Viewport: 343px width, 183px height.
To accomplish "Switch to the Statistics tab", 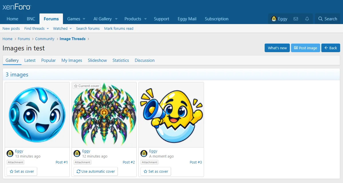I will tap(121, 60).
